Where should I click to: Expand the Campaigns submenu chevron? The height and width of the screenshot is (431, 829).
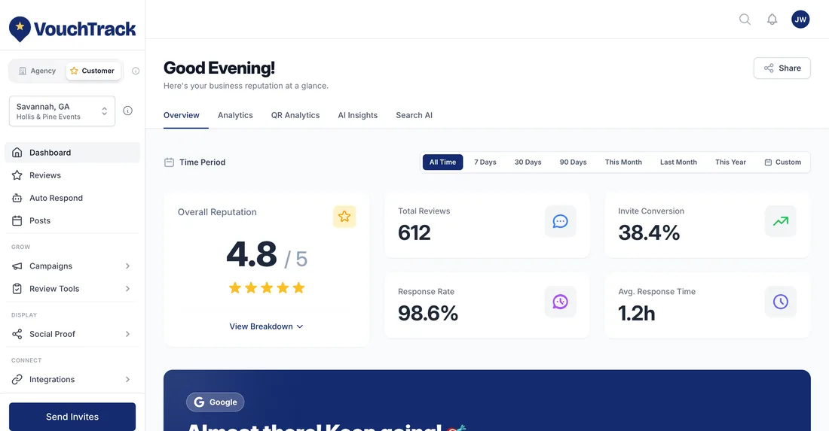coord(127,266)
